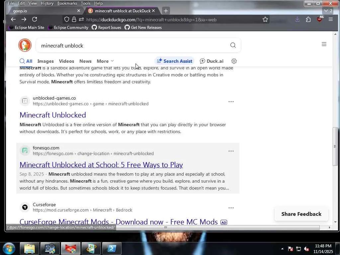
Task: Open the downloads arrow icon
Action: pyautogui.click(x=297, y=20)
